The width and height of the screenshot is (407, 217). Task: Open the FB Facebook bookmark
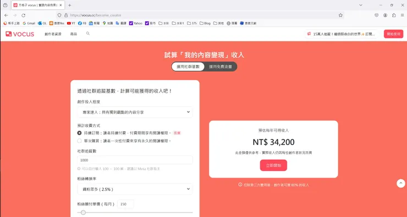(82, 23)
